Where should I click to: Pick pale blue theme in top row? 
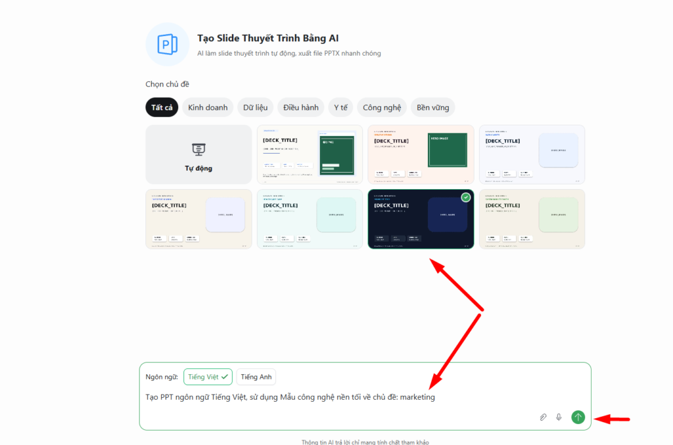532,154
